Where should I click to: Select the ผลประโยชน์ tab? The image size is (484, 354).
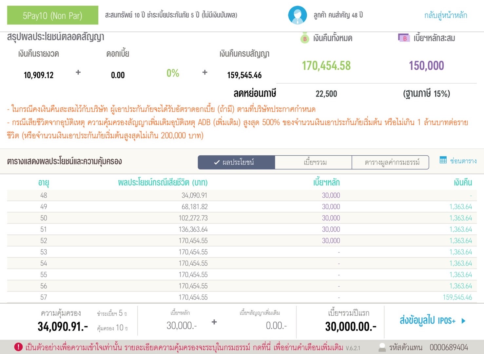[x=237, y=162]
